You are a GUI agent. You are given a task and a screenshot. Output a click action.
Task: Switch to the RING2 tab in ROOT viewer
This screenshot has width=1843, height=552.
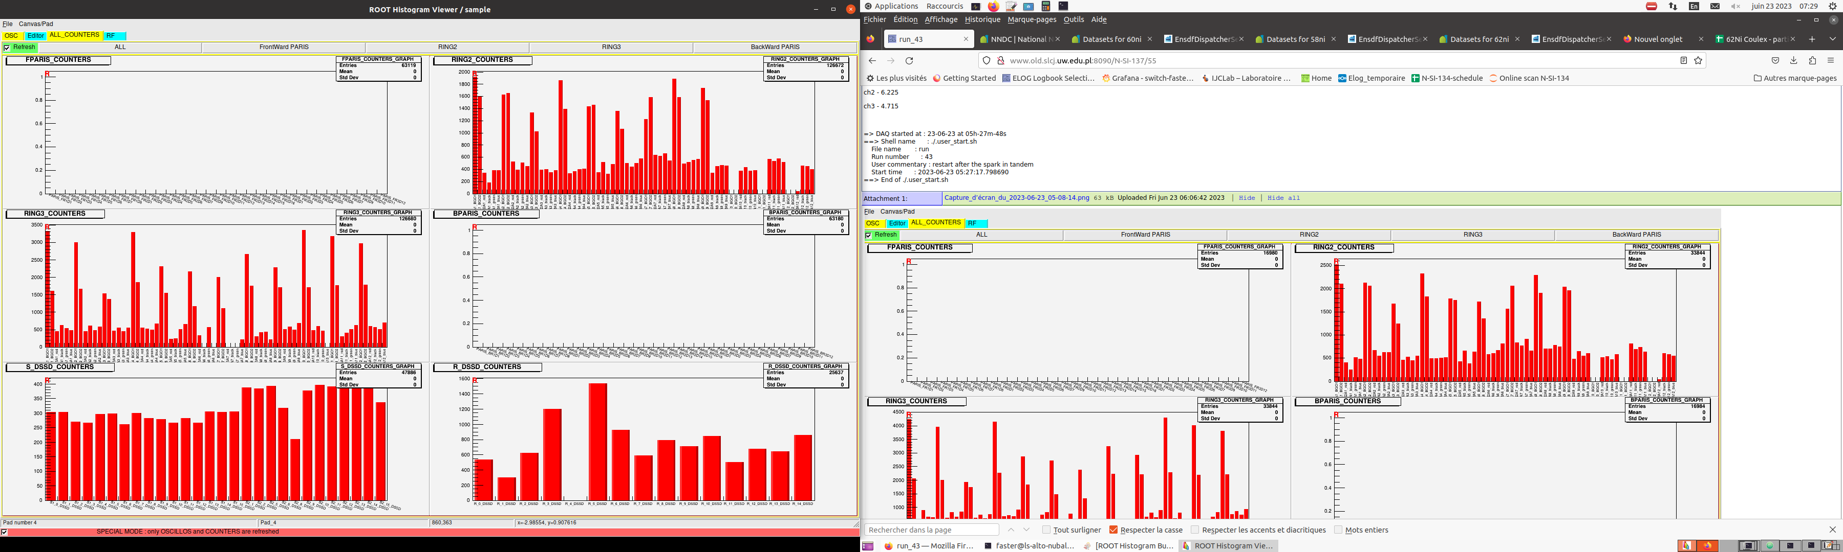(447, 47)
